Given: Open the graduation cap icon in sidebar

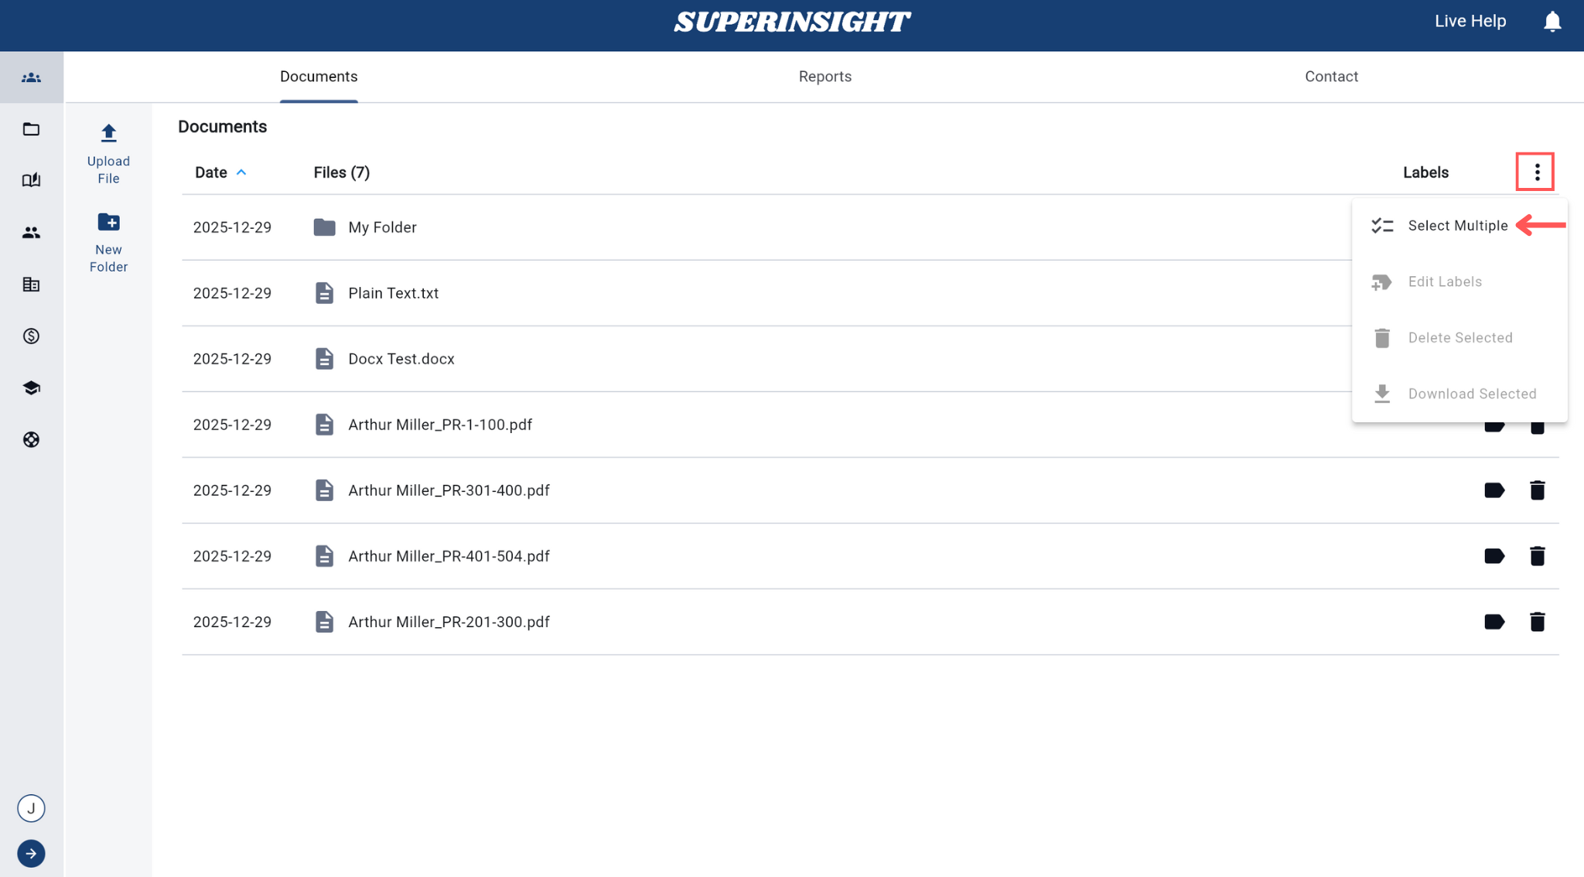Looking at the screenshot, I should [x=31, y=388].
